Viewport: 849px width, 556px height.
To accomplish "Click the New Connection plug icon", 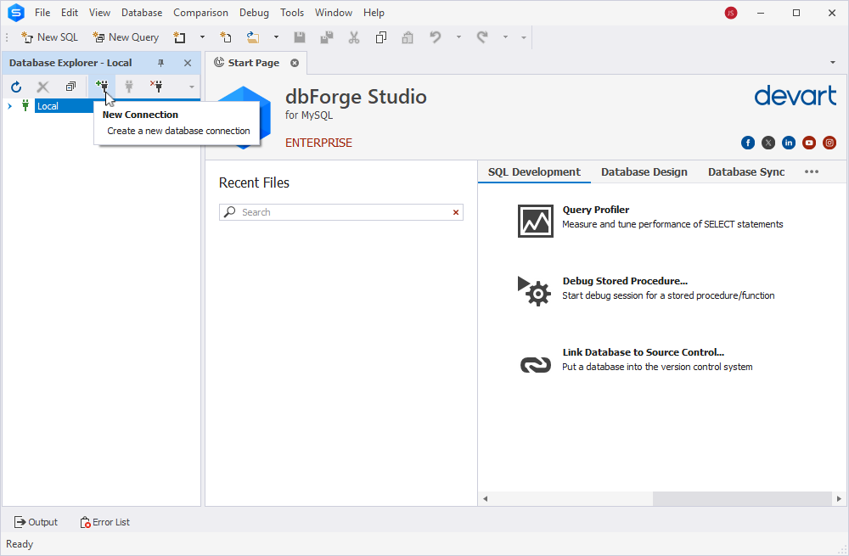I will (x=102, y=86).
